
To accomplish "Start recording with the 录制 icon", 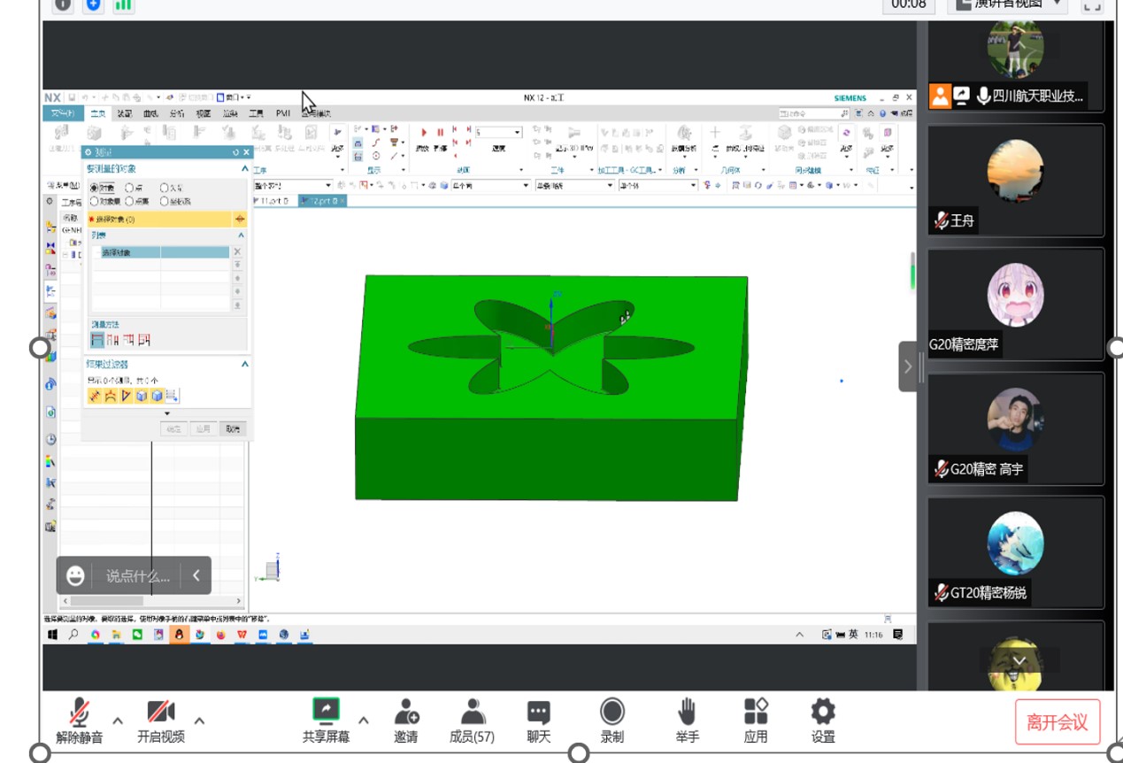I will click(611, 712).
